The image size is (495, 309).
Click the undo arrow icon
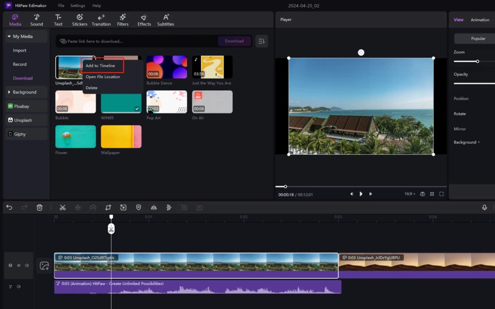coord(9,208)
